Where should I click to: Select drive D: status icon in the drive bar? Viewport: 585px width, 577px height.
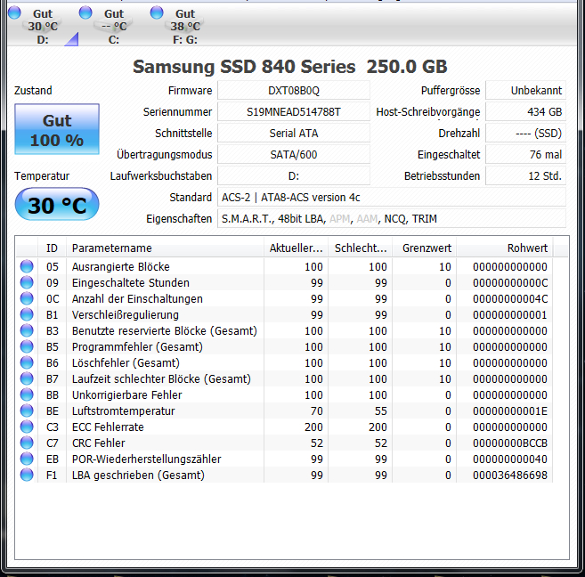[14, 12]
